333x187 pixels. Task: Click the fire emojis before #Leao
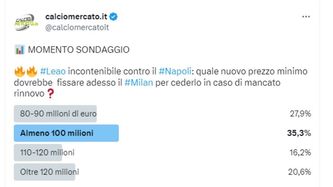pos(26,71)
